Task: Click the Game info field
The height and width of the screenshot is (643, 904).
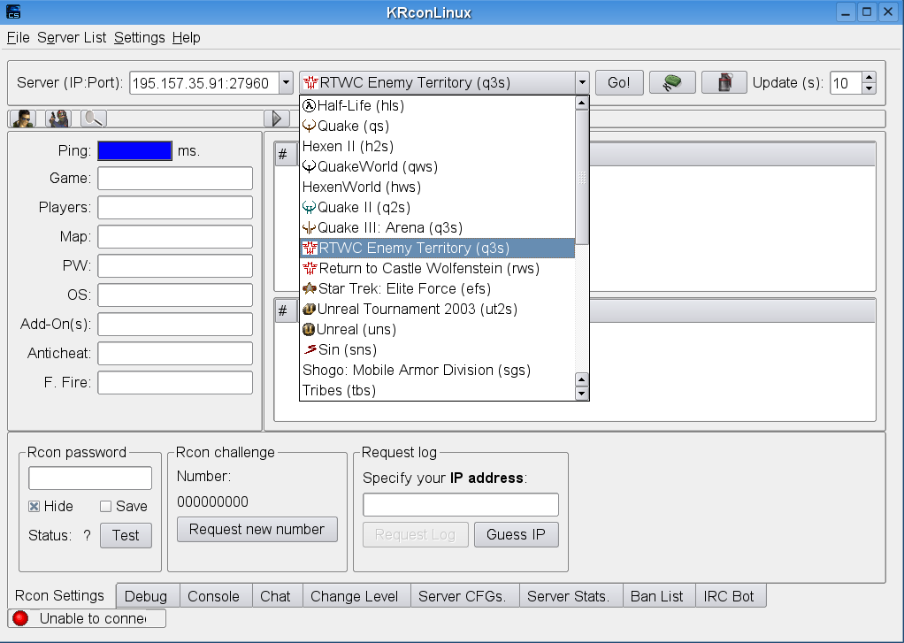Action: tap(175, 178)
